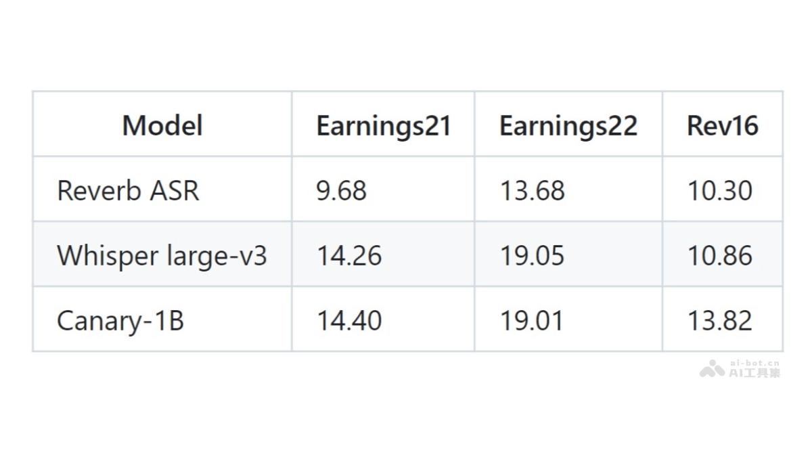Select the 13.68 Earnings22 value

coord(533,190)
